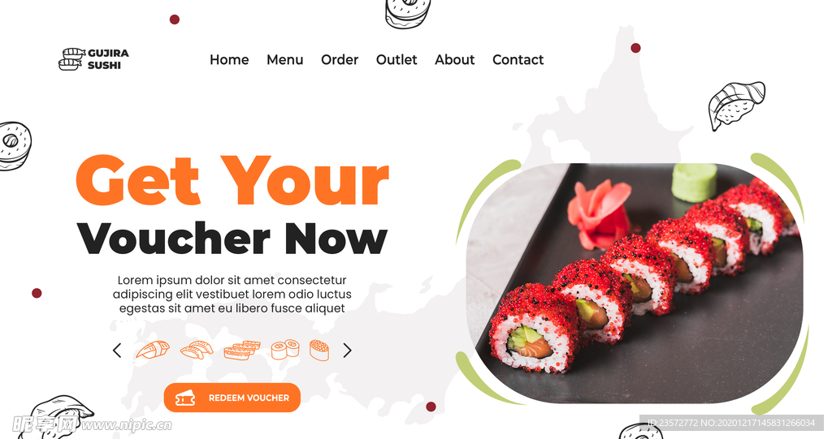Open the Contact nav link
Screen dimensions: 832x439
point(518,59)
